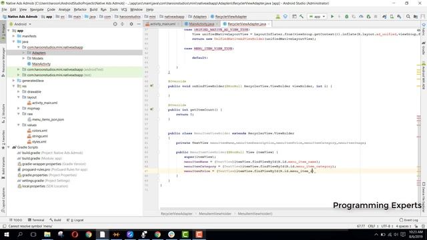
Task: Run the app with green play button
Action: pyautogui.click(x=332, y=17)
